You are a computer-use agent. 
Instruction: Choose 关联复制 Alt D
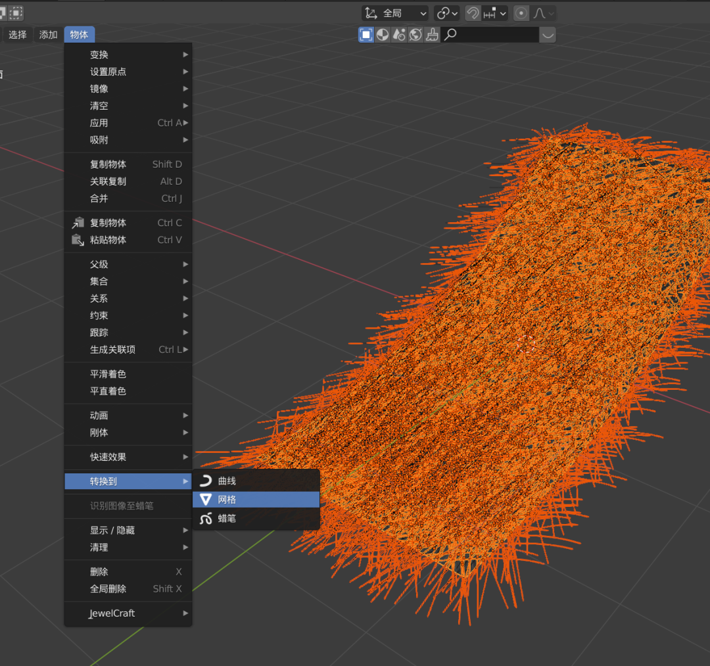(128, 181)
